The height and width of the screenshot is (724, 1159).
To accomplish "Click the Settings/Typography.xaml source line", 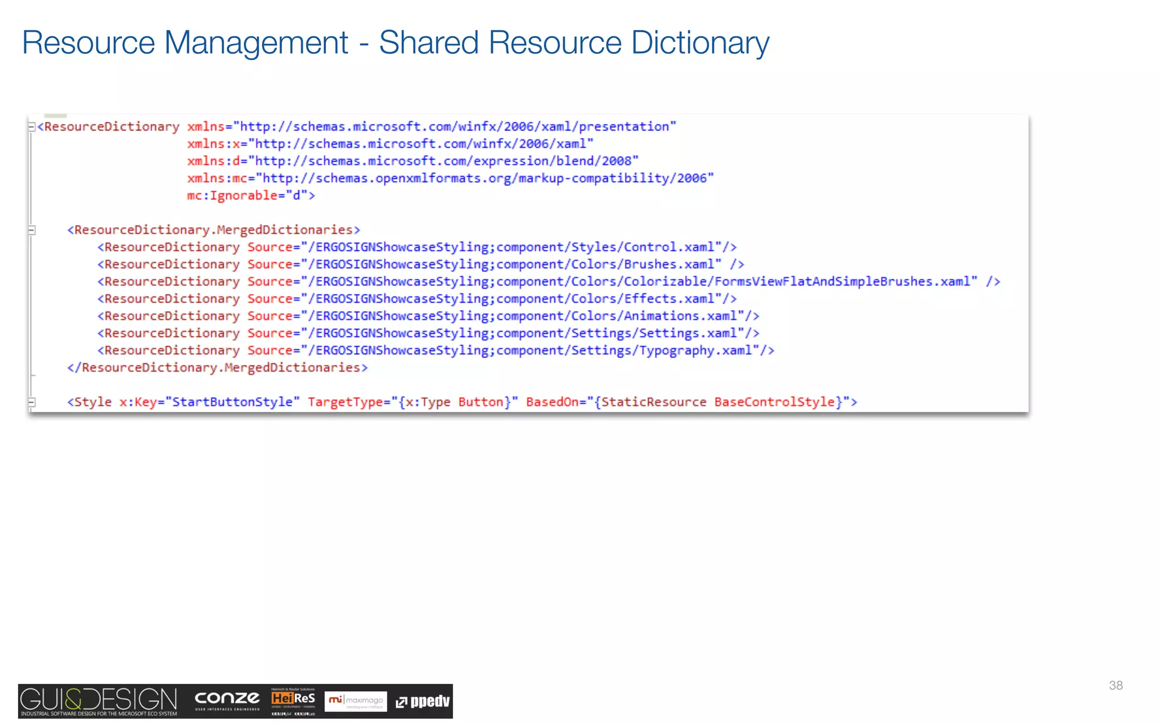I will 436,351.
